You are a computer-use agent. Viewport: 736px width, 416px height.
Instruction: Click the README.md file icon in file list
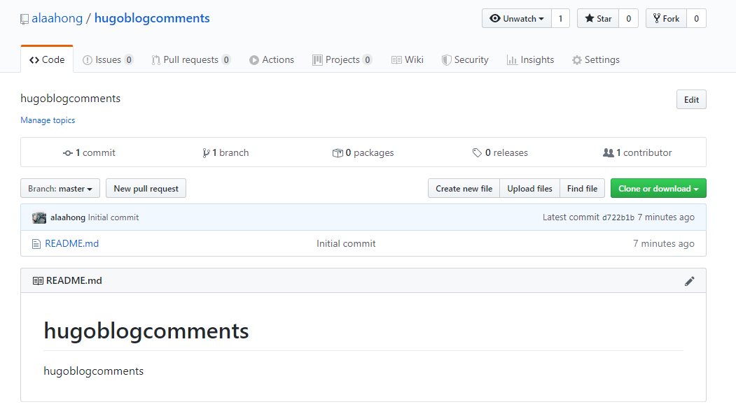(x=36, y=244)
